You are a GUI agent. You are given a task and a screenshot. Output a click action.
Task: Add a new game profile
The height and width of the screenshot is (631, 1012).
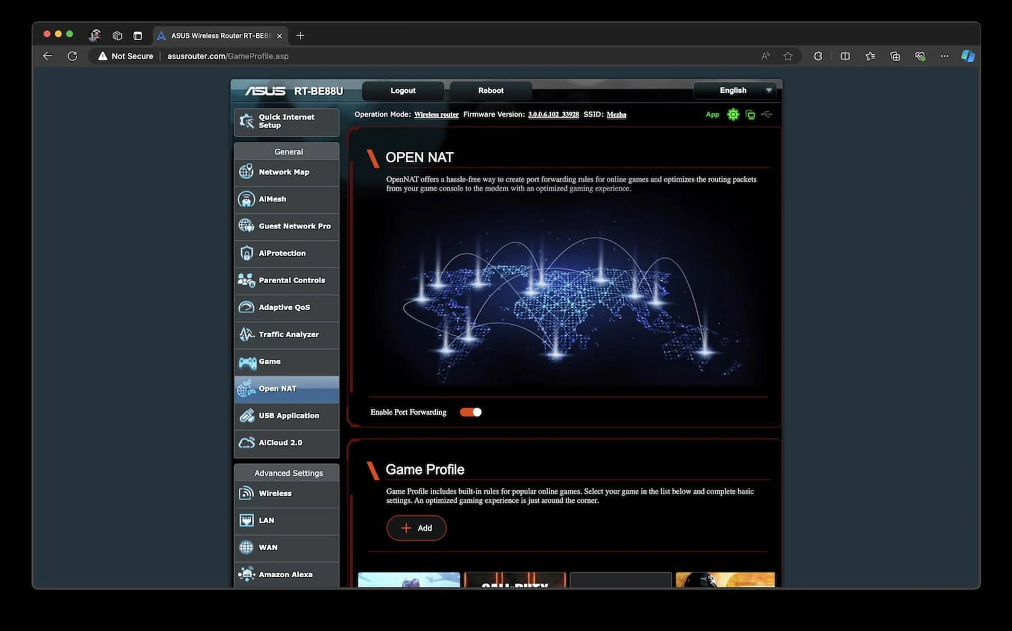[416, 528]
